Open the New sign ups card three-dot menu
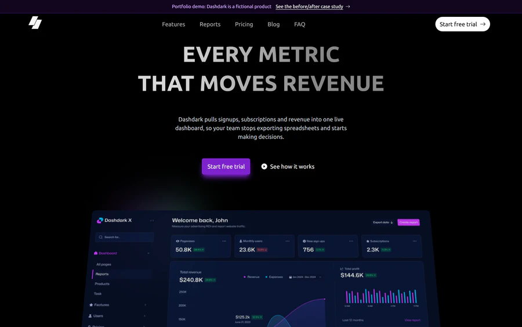Image resolution: width=522 pixels, height=327 pixels. tap(351, 241)
